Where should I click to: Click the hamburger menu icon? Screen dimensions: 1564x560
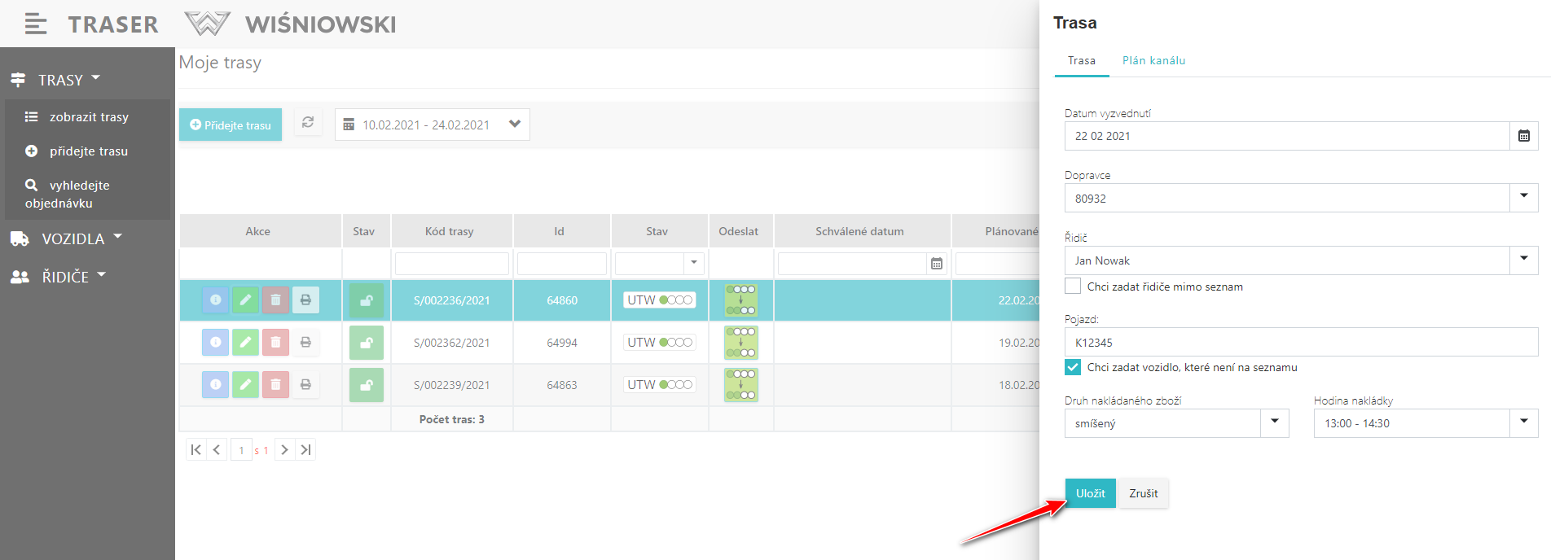[x=35, y=24]
